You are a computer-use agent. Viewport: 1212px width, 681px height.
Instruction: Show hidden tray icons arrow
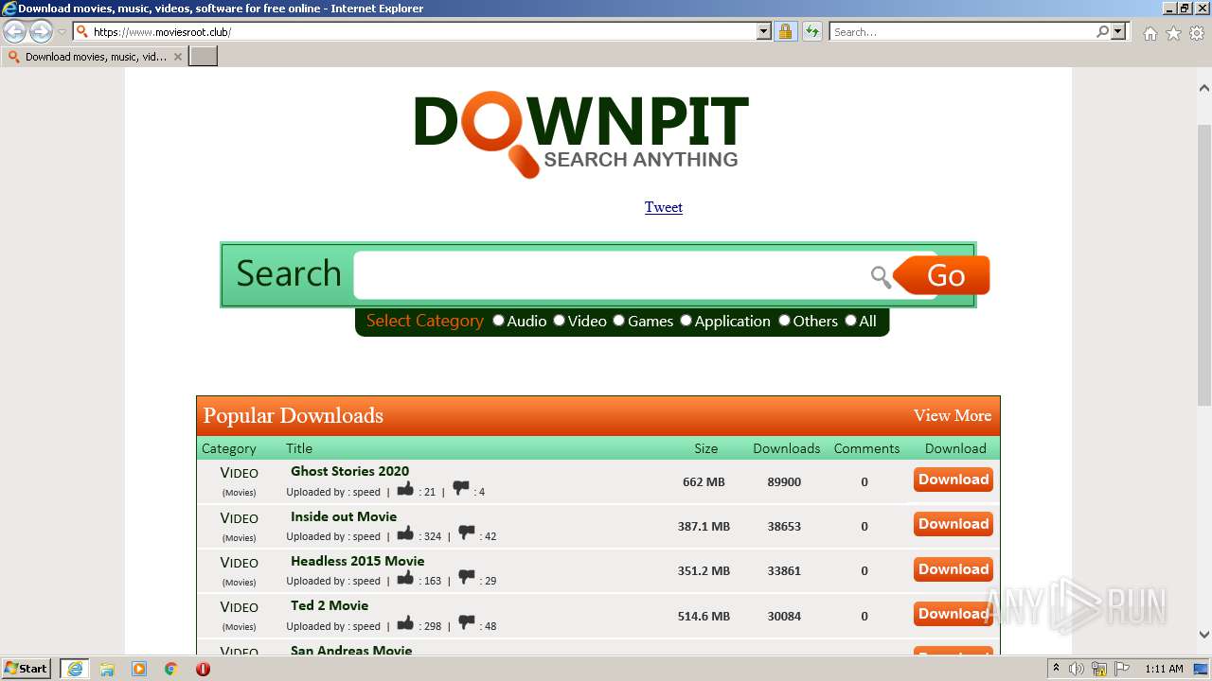pyautogui.click(x=1056, y=668)
